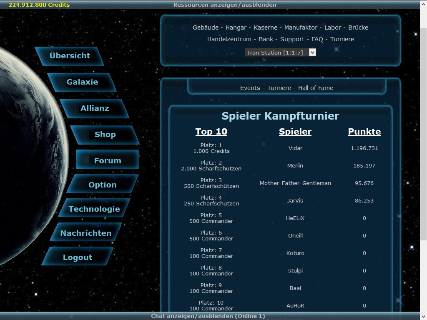This screenshot has height=320, width=427.
Task: Open the Technologie menu button
Action: [94, 209]
